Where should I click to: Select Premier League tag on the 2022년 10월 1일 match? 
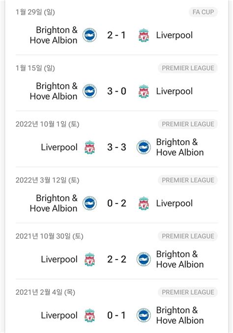click(188, 124)
